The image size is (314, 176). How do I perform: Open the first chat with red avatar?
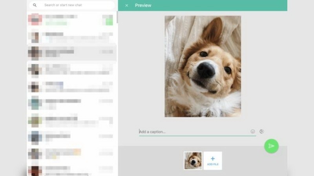tap(72, 20)
